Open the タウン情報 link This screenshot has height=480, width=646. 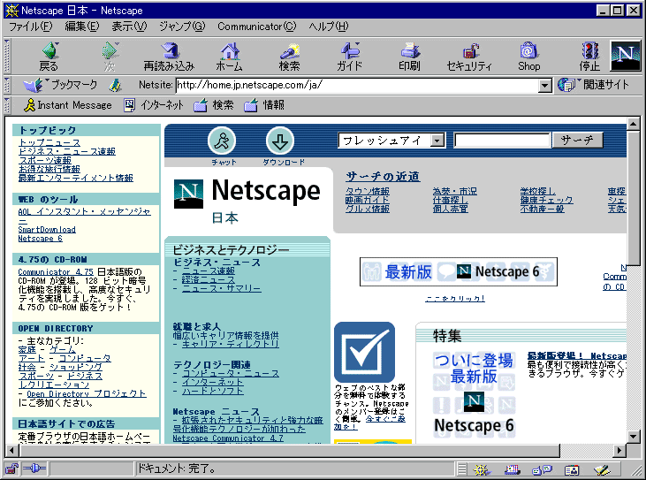coord(368,191)
